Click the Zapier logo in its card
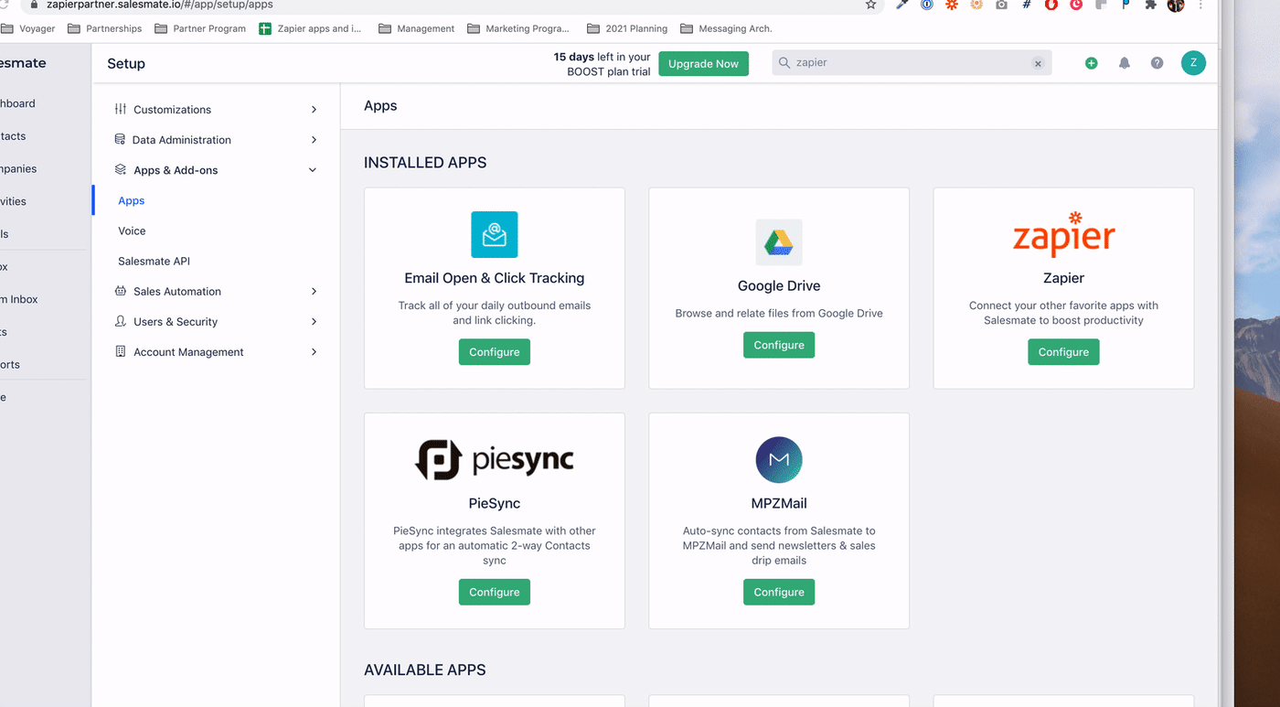 [x=1063, y=233]
